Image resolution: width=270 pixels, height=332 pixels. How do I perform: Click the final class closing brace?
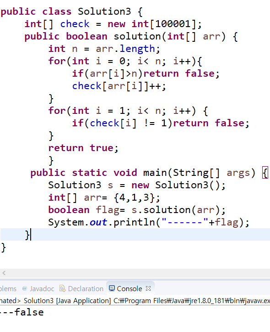click(x=3, y=248)
